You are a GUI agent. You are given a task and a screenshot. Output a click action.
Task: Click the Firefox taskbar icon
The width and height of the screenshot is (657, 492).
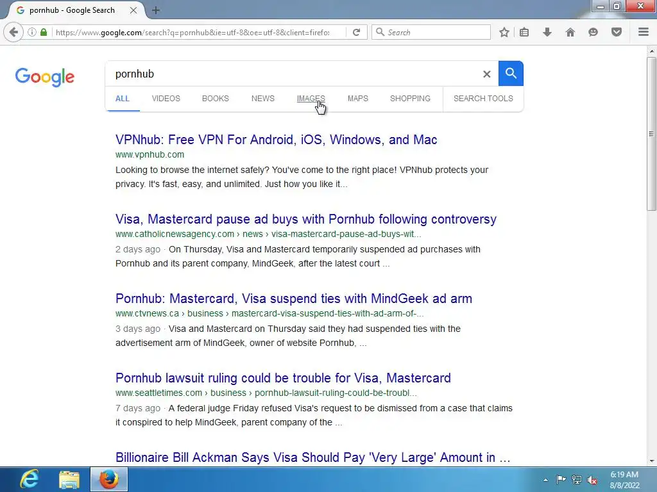click(109, 479)
